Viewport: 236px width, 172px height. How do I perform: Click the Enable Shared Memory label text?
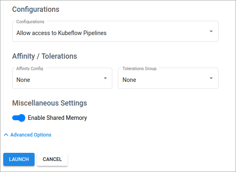[x=57, y=118]
